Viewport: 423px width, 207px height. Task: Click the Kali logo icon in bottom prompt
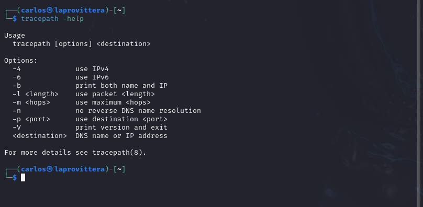pos(50,169)
